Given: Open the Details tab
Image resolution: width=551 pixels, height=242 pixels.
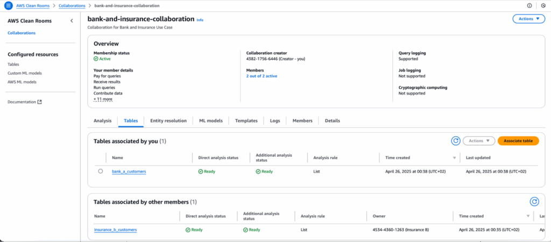Looking at the screenshot, I should 333,120.
